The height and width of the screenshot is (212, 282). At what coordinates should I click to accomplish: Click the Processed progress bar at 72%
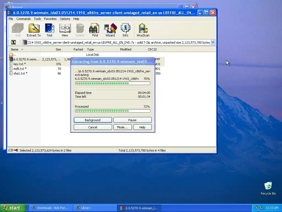pos(113,111)
